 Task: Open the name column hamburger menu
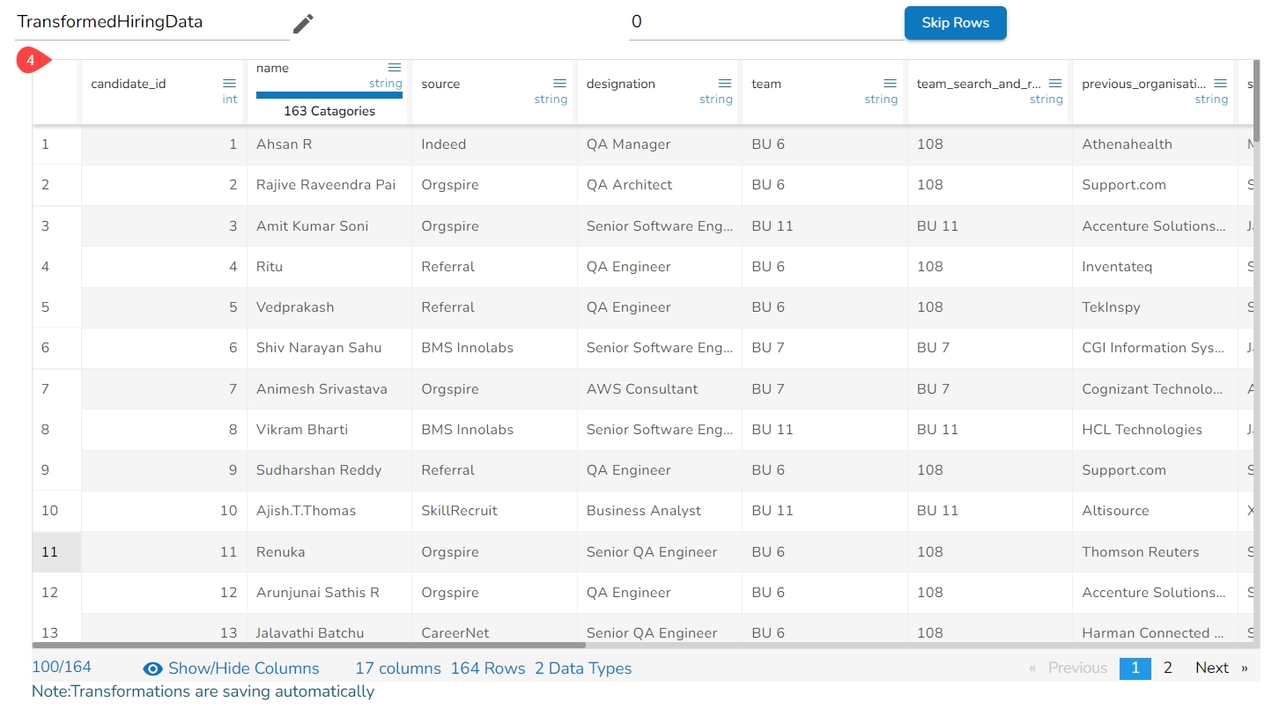[x=395, y=68]
